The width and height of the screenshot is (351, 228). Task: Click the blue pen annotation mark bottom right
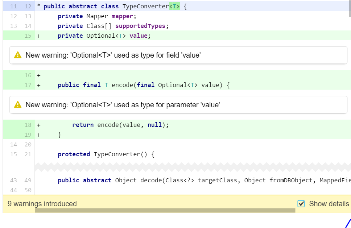coord(347,223)
